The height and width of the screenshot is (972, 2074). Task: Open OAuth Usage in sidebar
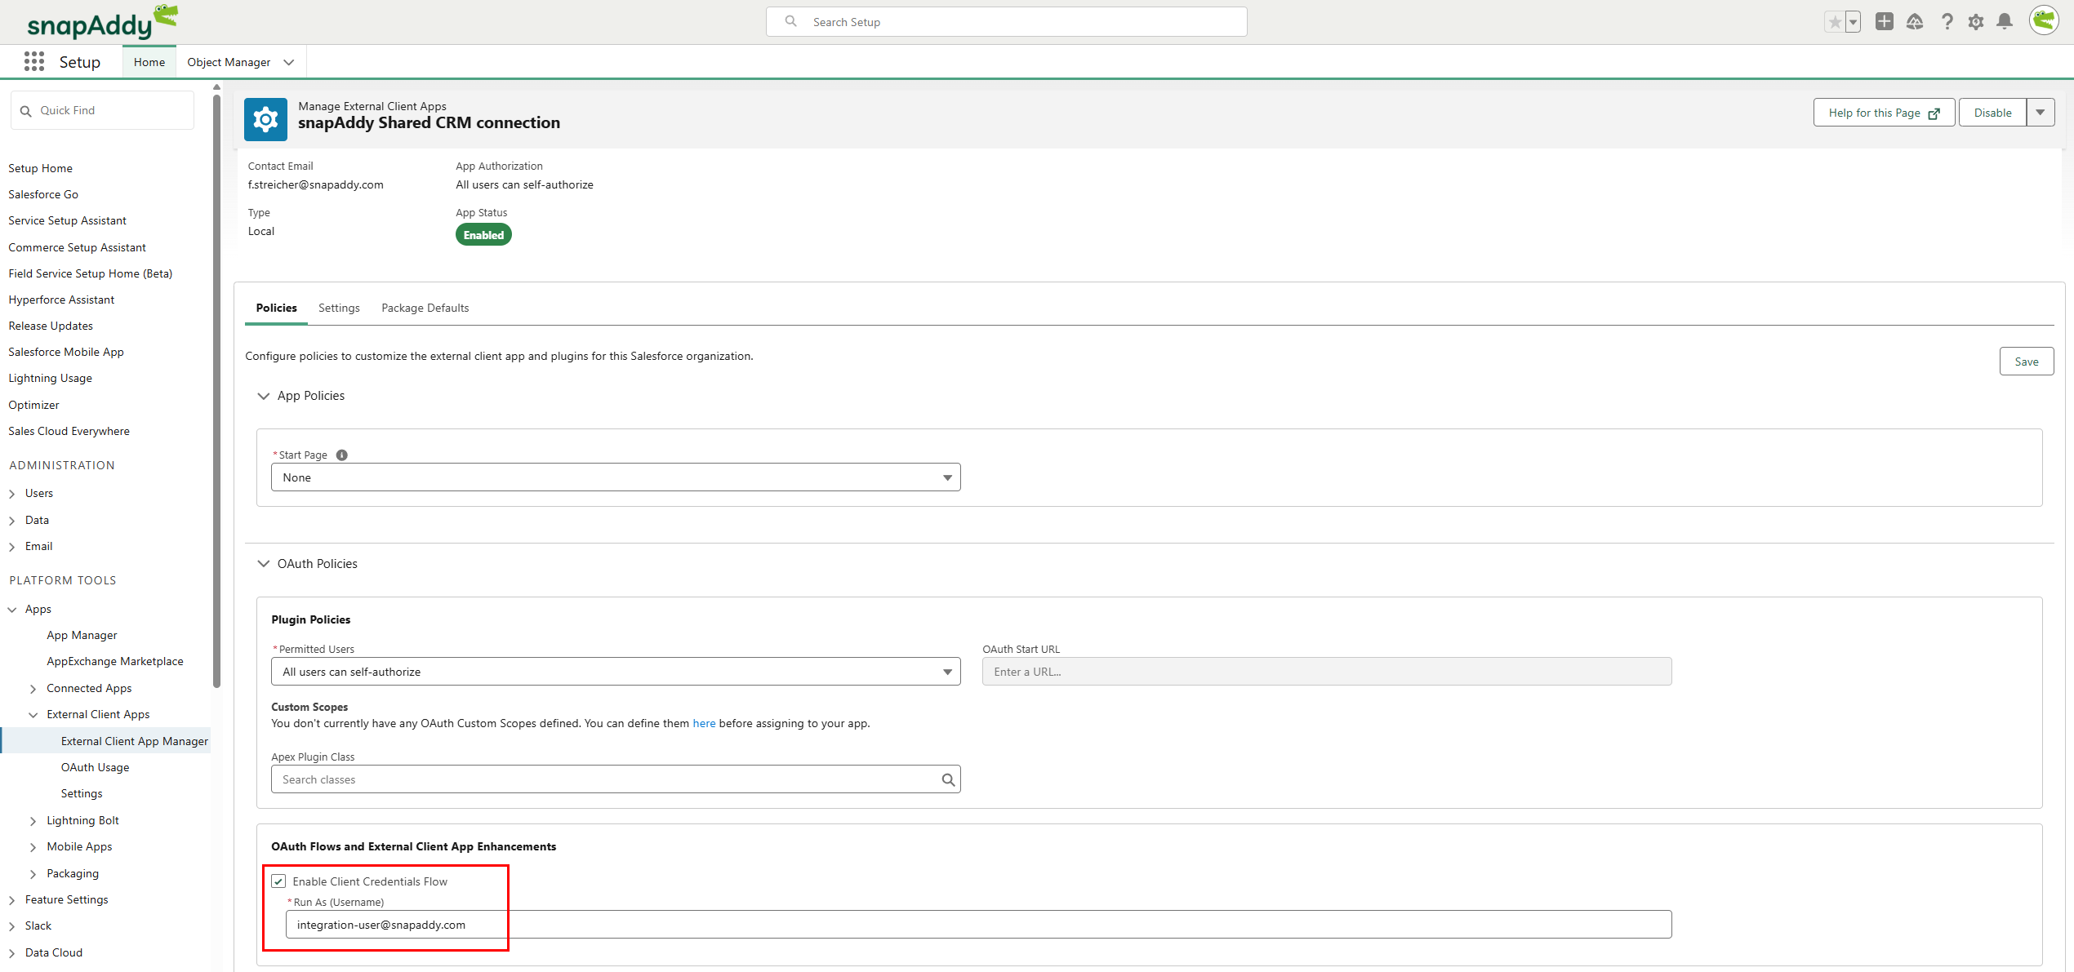point(95,767)
